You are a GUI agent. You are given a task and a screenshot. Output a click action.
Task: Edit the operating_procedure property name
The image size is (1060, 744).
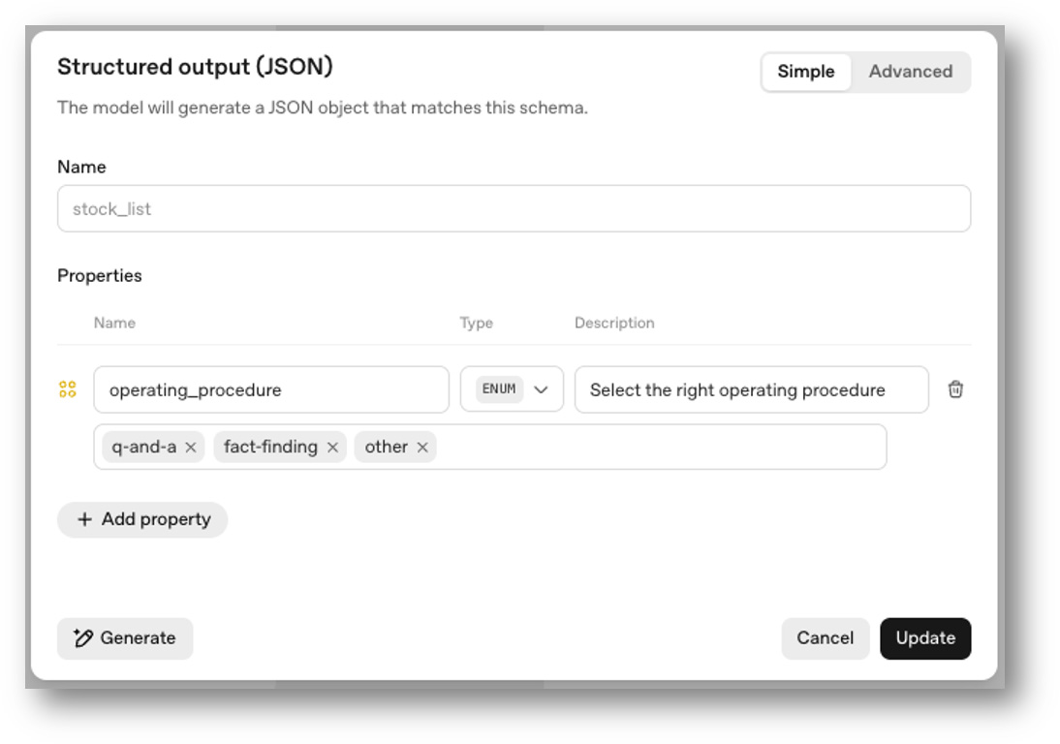point(271,389)
